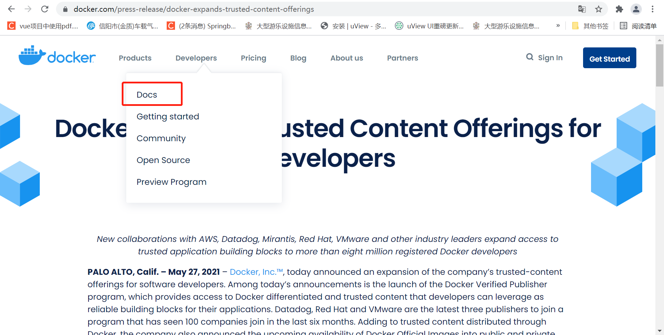Viewport: 664px width, 335px height.
Task: Open the user profile avatar icon
Action: click(636, 9)
